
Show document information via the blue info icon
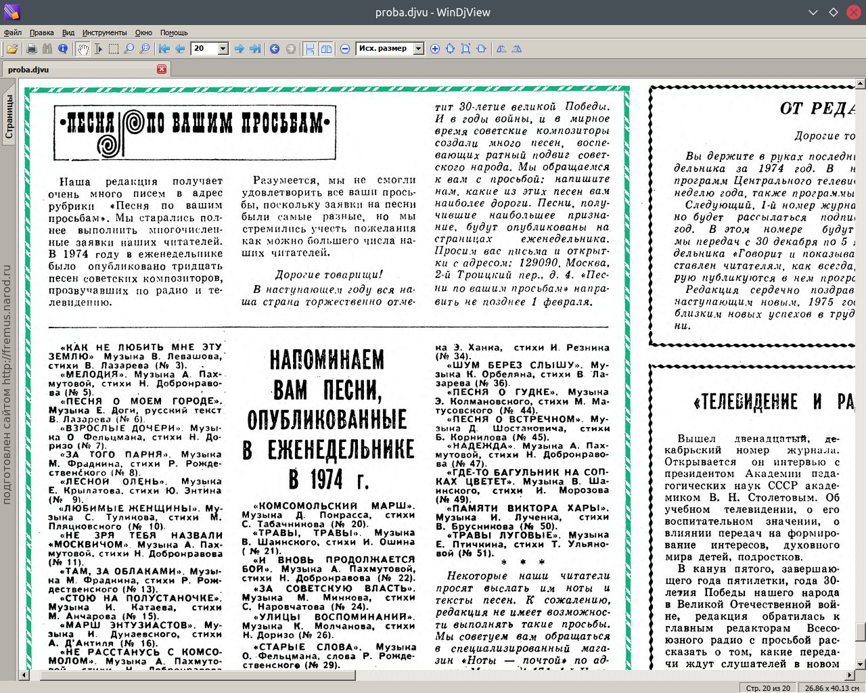(x=63, y=49)
